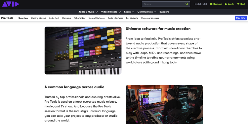Image resolution: width=248 pixels, height=124 pixels.
Task: Expand the Video & Media menu
Action: pos(111,12)
